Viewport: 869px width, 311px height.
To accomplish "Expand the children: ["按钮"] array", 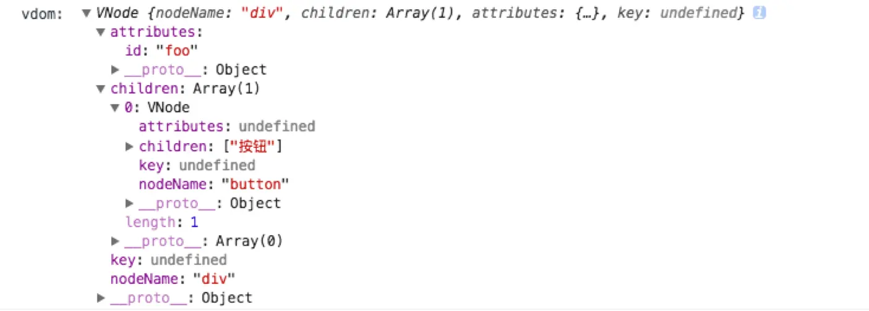I will (x=129, y=146).
